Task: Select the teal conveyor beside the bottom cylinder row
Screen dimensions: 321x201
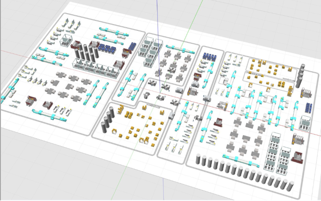Action: [x=240, y=160]
